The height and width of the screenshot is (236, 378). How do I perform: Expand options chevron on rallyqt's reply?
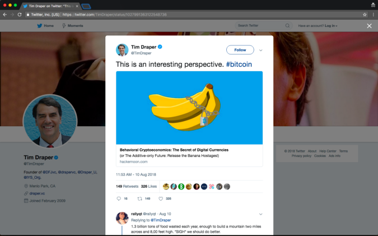(260, 214)
